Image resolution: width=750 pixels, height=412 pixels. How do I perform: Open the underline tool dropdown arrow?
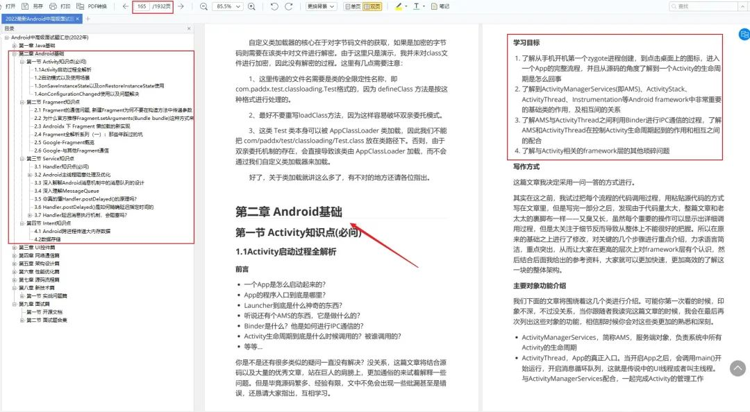click(x=424, y=6)
